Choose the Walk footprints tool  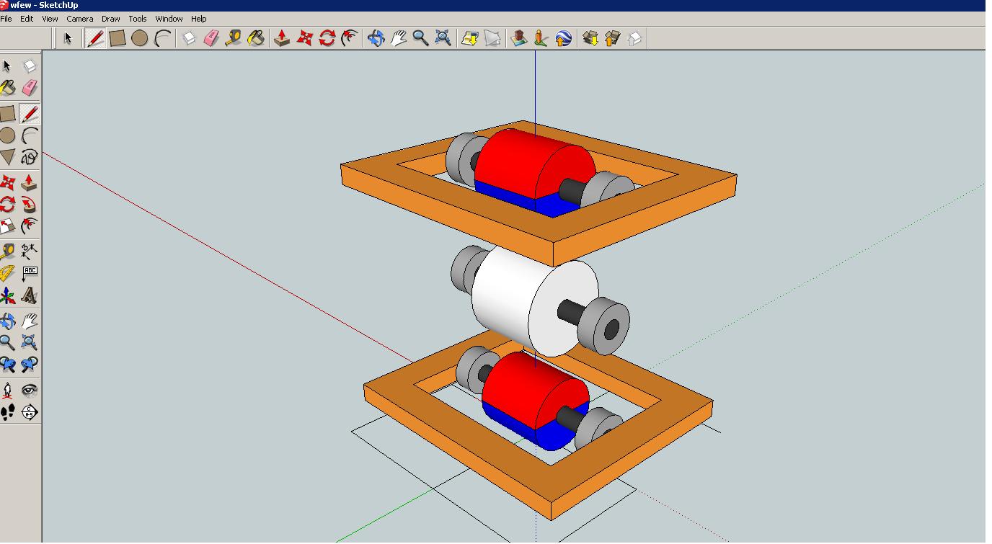(x=7, y=412)
